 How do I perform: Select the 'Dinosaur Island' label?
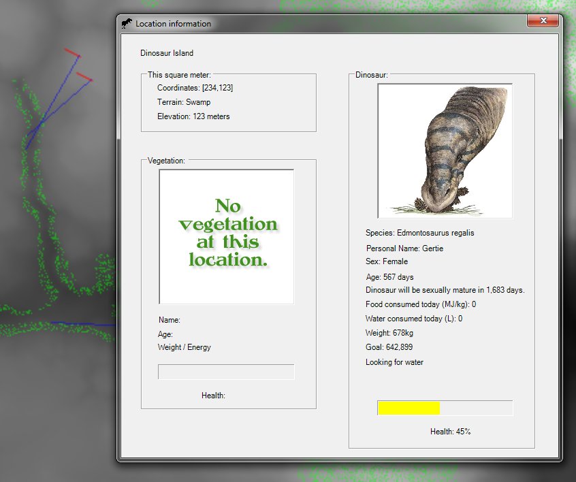point(167,53)
